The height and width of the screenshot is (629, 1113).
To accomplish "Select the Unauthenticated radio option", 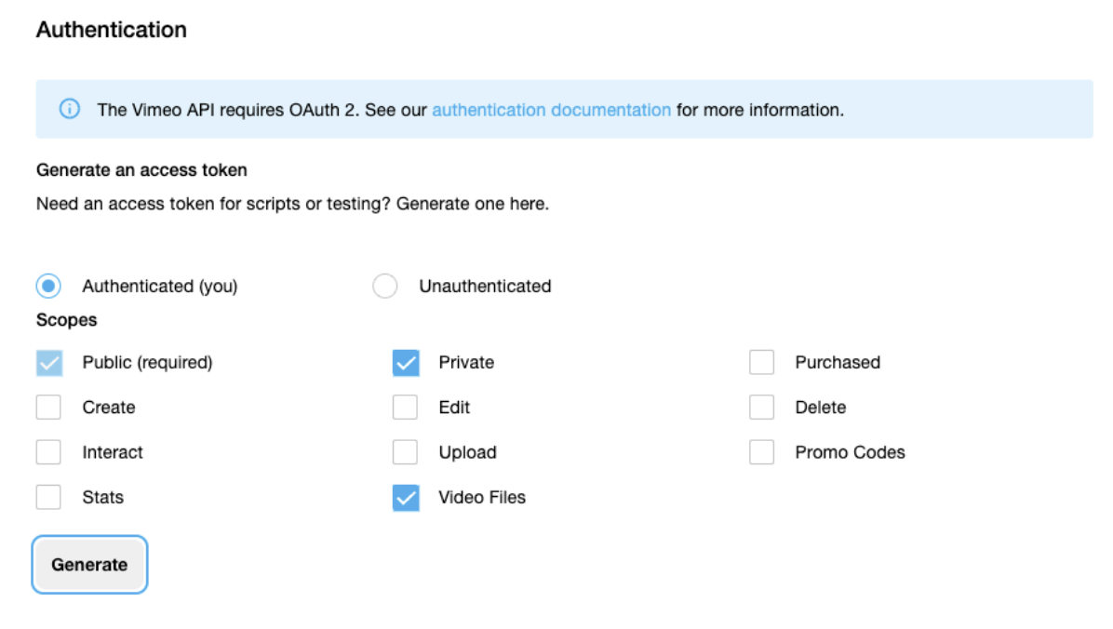I will click(x=384, y=286).
